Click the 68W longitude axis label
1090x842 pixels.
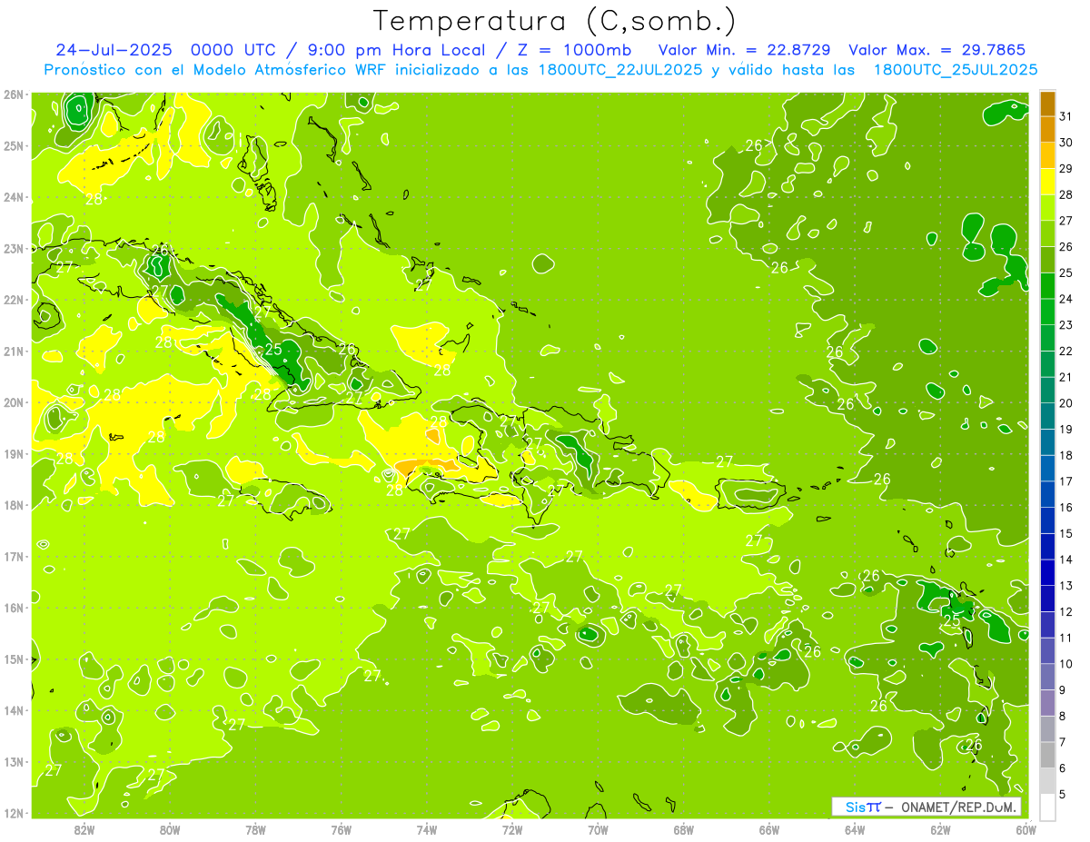[x=684, y=829]
